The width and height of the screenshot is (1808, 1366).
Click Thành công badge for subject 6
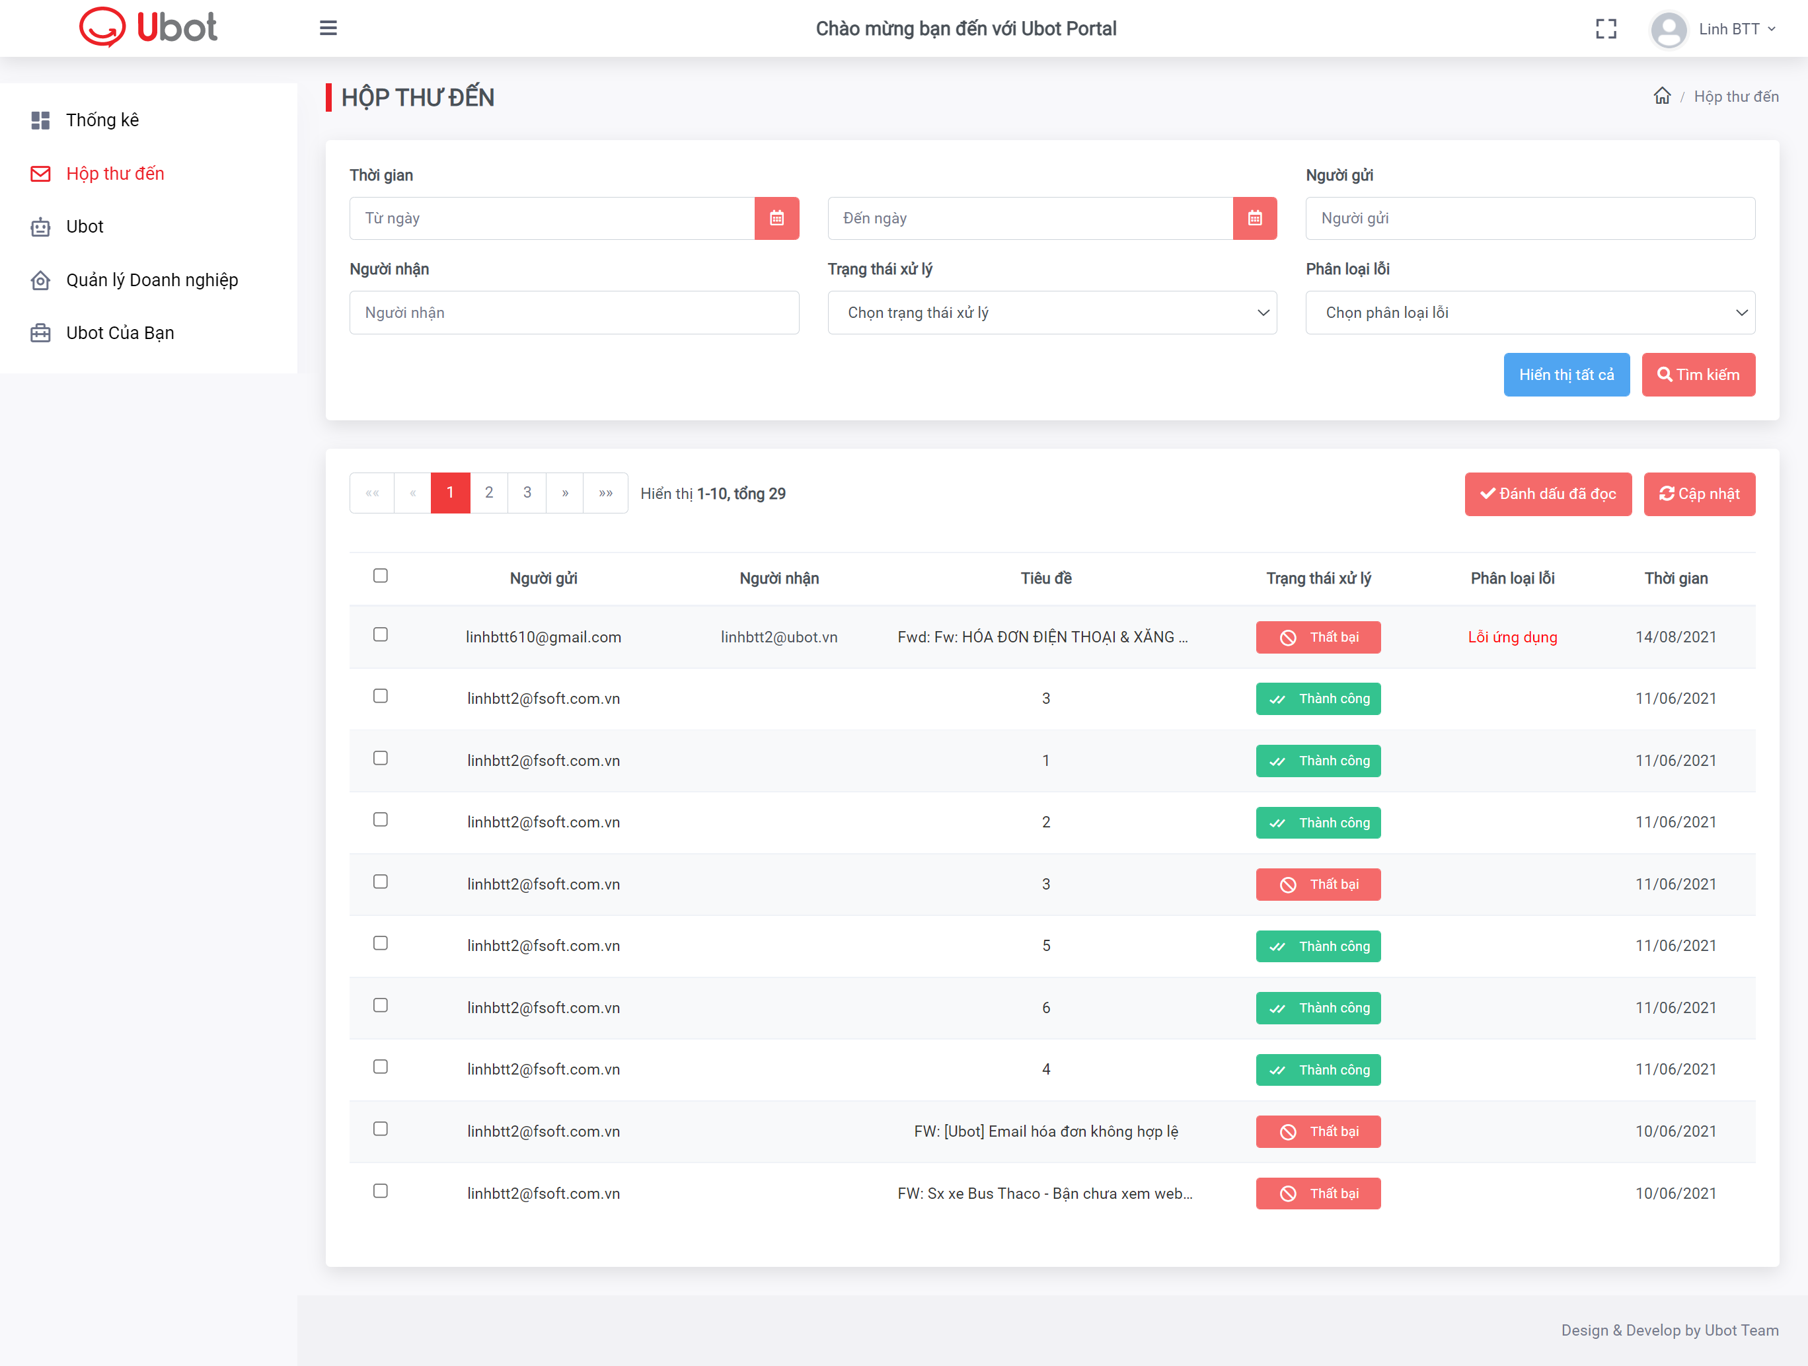[1318, 1008]
